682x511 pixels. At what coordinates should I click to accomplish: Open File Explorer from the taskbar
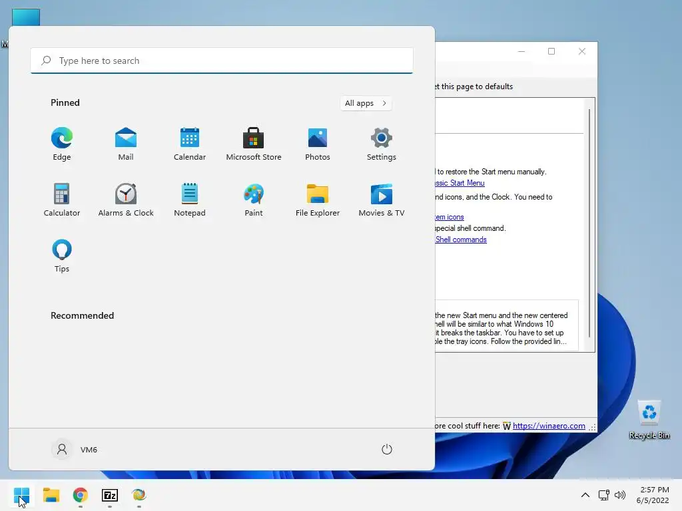pyautogui.click(x=51, y=495)
